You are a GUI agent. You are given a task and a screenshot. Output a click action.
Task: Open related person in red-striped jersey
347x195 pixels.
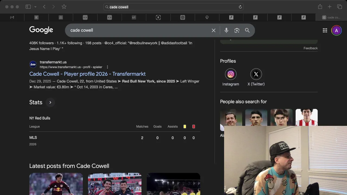[x=306, y=117]
